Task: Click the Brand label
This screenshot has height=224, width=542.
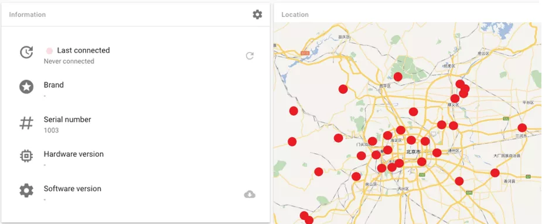Action: [53, 85]
